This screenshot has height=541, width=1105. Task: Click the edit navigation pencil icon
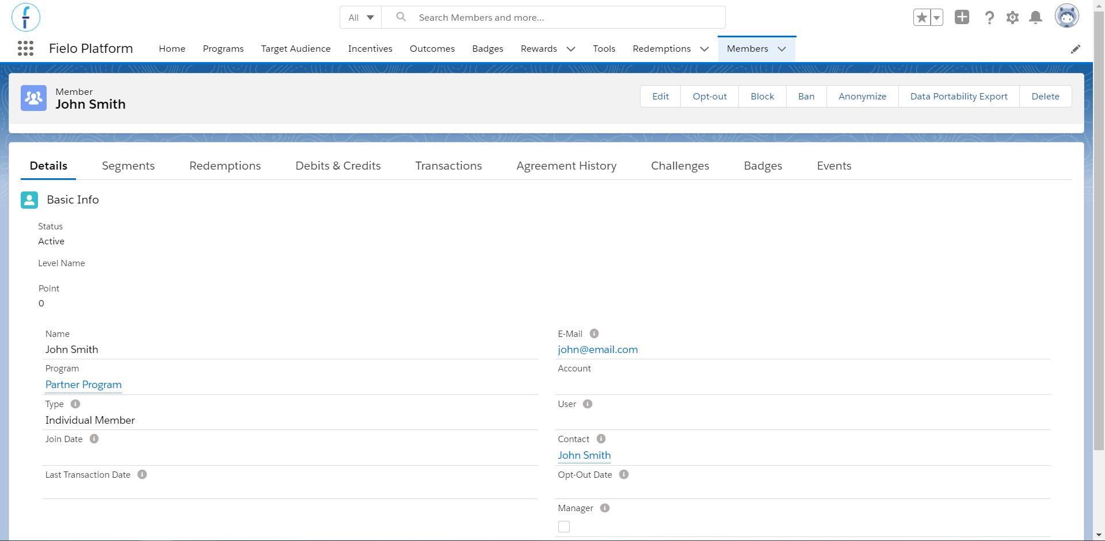click(1076, 49)
